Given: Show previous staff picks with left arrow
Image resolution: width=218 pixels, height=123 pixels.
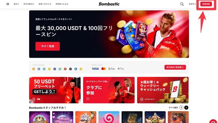Looking at the screenshot, I should (x=181, y=108).
